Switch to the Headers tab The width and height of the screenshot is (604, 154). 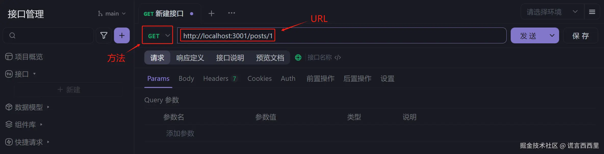221,79
